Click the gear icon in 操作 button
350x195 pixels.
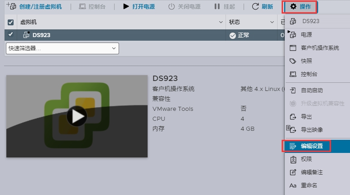coord(293,7)
